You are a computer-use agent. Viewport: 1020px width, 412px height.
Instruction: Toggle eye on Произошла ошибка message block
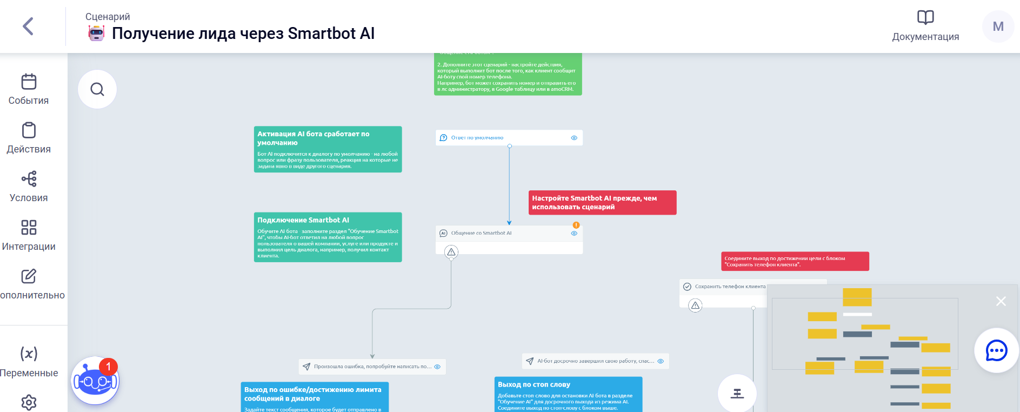[437, 367]
